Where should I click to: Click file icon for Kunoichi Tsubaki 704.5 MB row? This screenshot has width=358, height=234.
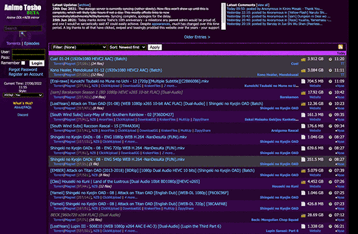pos(303,81)
